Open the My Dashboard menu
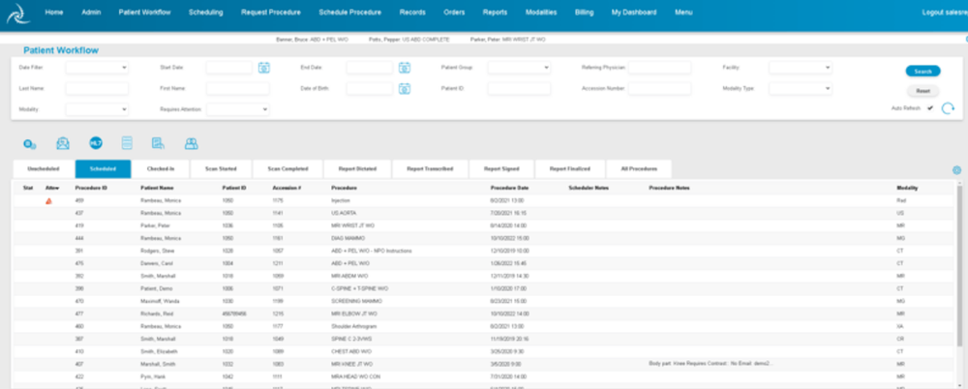The image size is (968, 389). (x=634, y=13)
